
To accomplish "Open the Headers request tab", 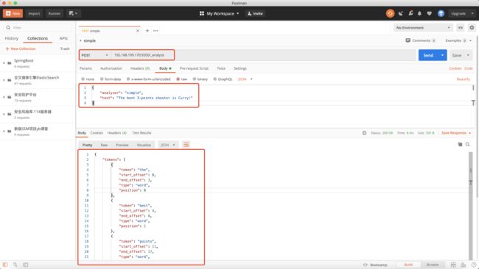I will pyautogui.click(x=140, y=68).
